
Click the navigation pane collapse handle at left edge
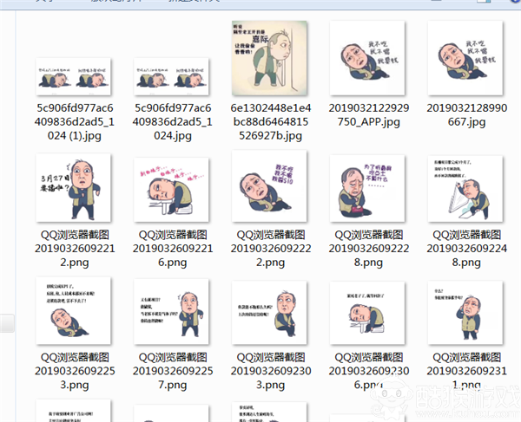pos(7,323)
